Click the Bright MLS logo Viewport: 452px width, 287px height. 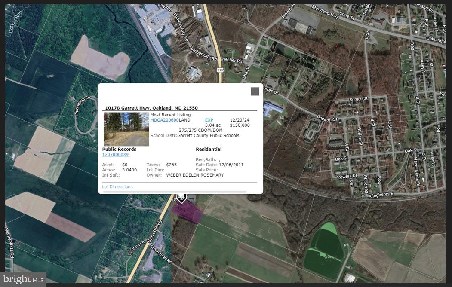pyautogui.click(x=24, y=279)
